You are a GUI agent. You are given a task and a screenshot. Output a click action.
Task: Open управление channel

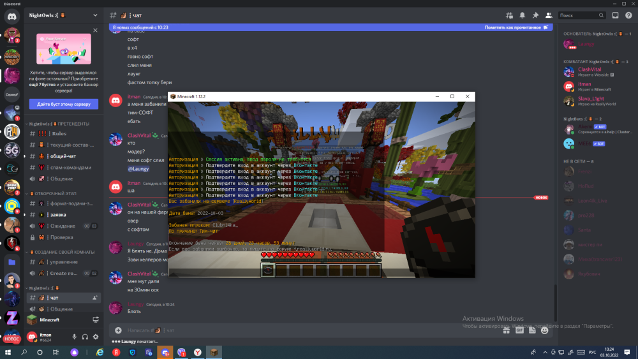(x=63, y=262)
